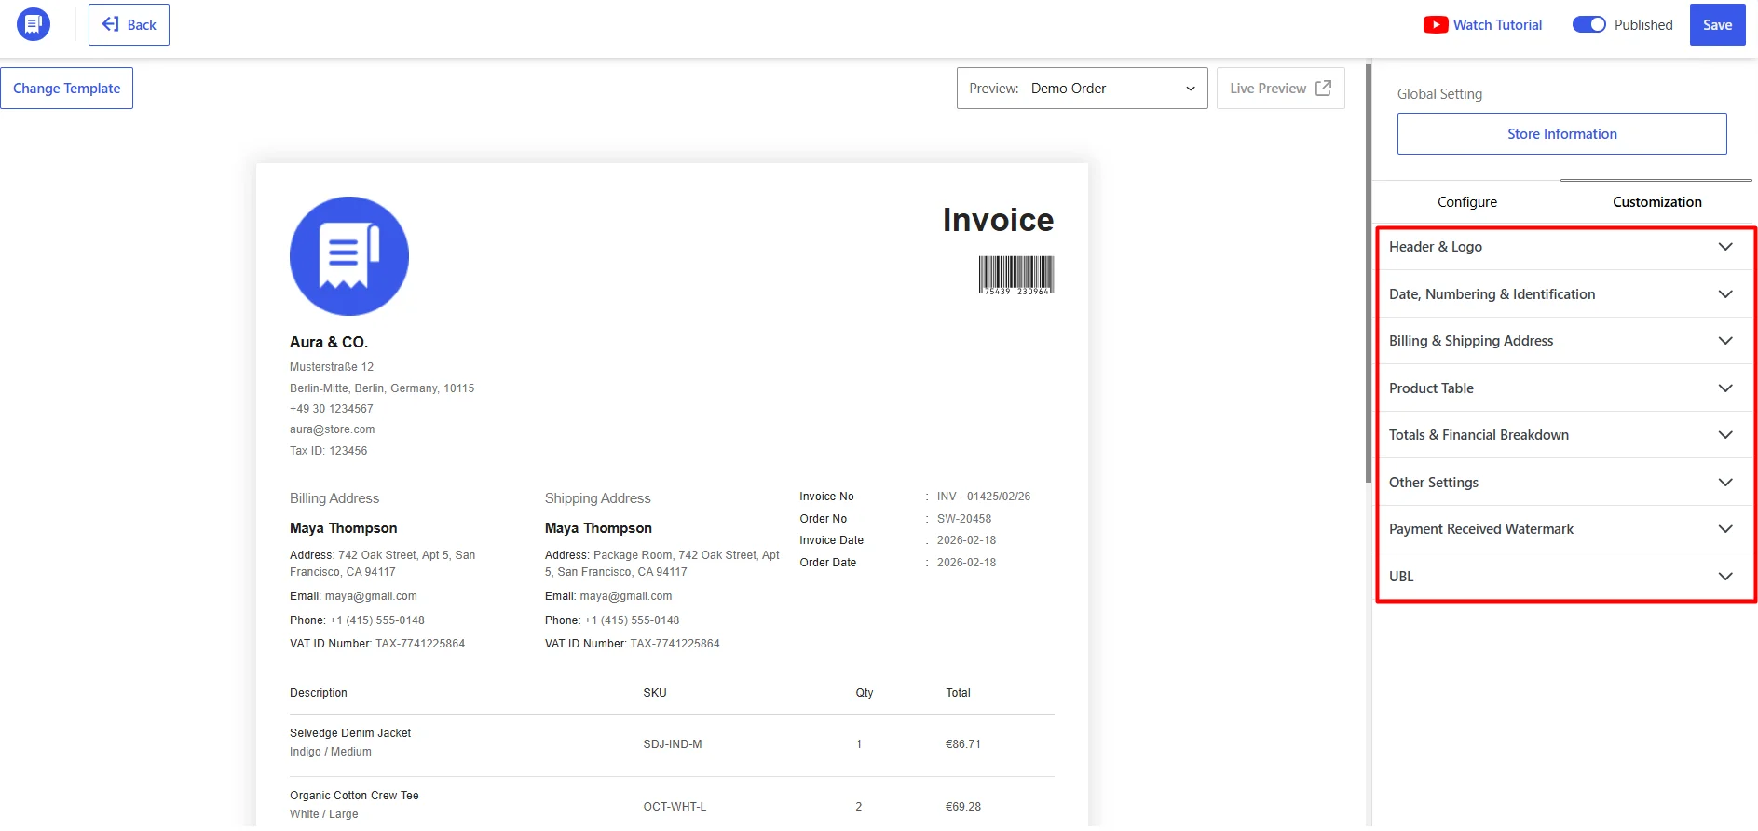Click invoice number INV - 01425/02/26
This screenshot has width=1758, height=831.
tap(984, 497)
